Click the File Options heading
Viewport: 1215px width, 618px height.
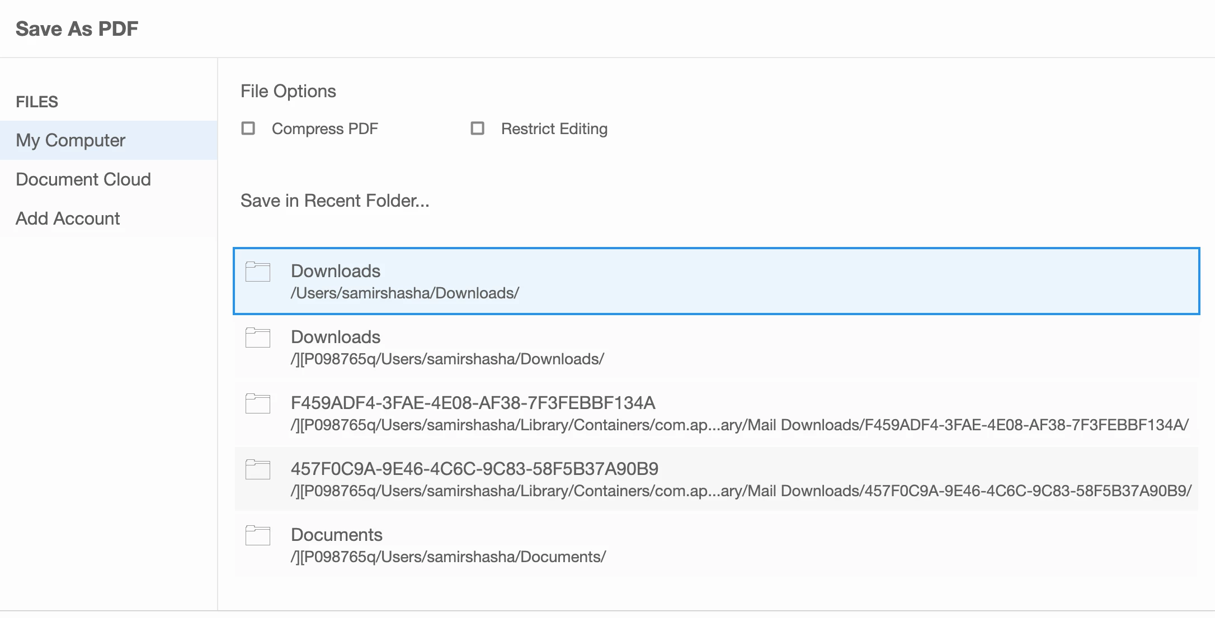[288, 91]
